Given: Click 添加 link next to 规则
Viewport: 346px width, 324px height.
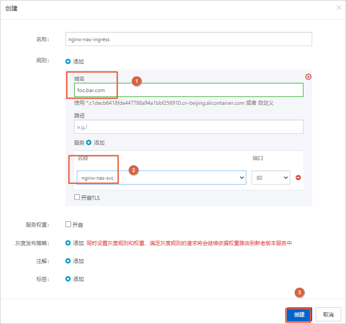Looking at the screenshot, I should (78, 61).
